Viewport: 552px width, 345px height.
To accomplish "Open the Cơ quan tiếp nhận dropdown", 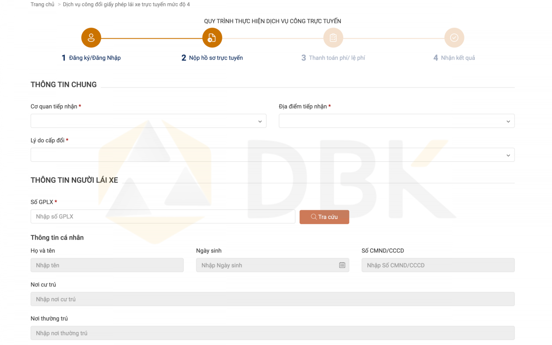I will pos(148,121).
